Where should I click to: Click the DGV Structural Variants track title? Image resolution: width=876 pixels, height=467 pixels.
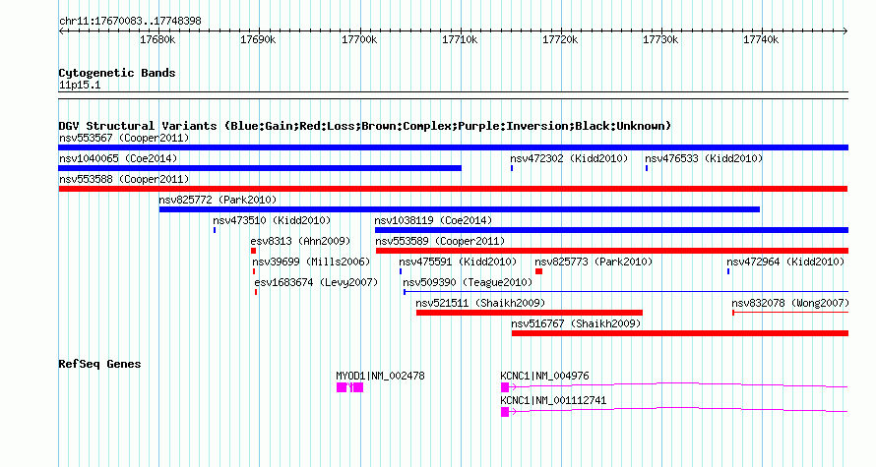point(365,126)
